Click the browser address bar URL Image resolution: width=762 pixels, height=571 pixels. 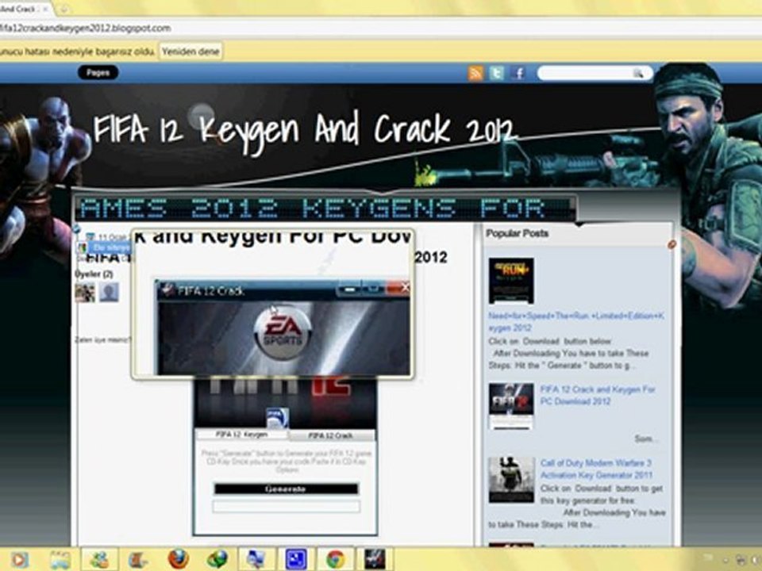(86, 29)
